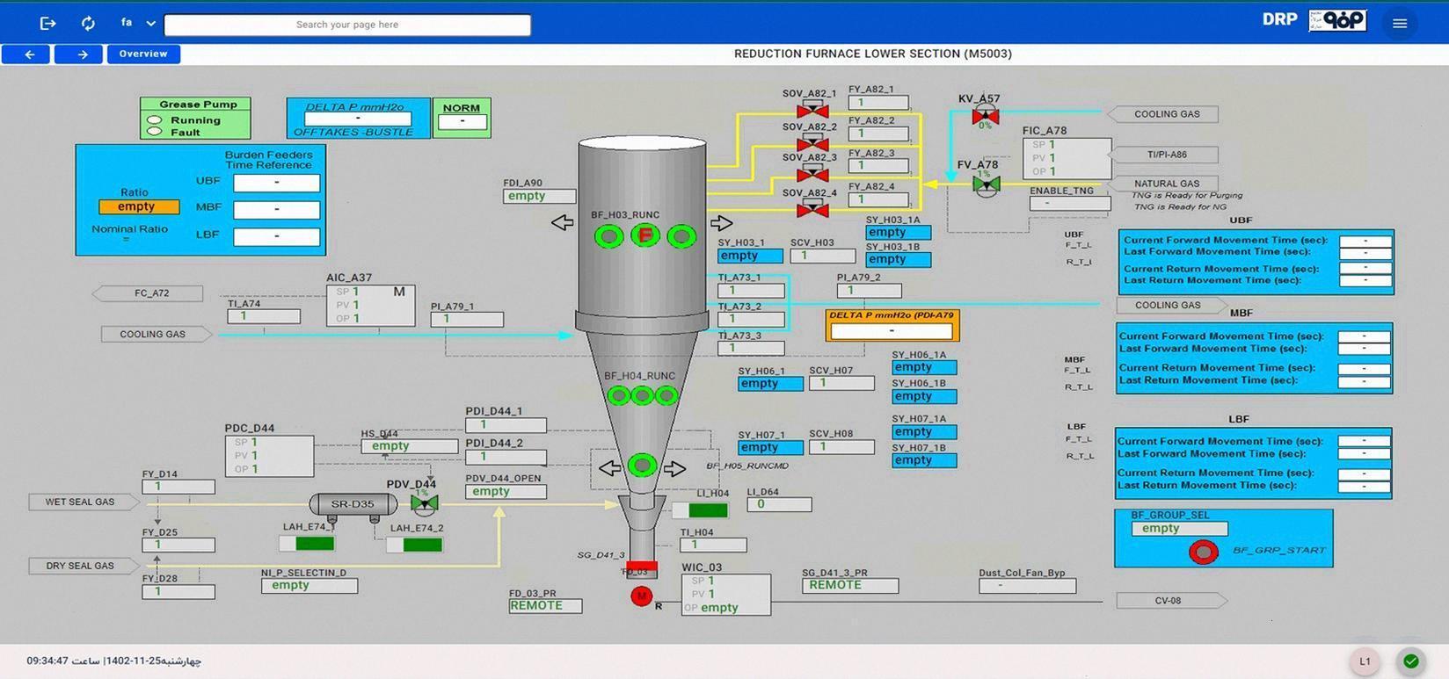This screenshot has width=1449, height=679.
Task: Open the WIC_03 controller faceplate
Action: (725, 595)
